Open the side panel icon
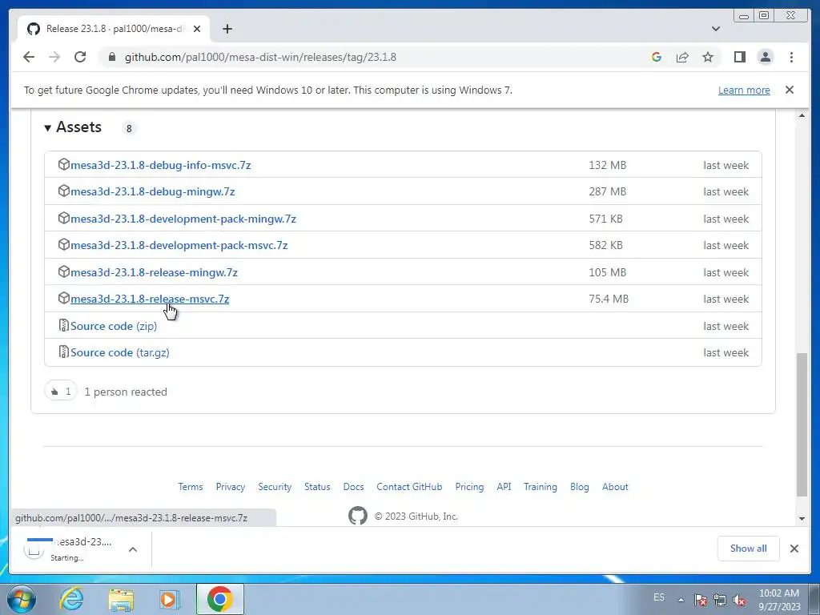Viewport: 820px width, 615px height. pyautogui.click(x=739, y=57)
